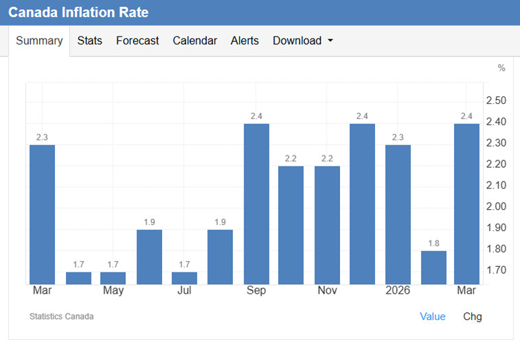Click the Sep x-axis label
Viewport: 520px width, 346px height.
pos(256,290)
